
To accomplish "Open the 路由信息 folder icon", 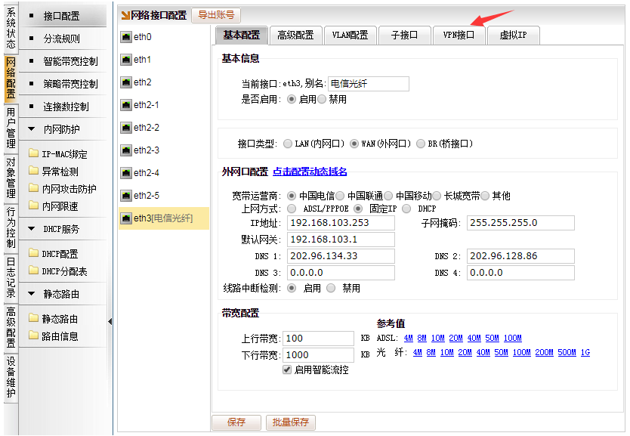I will coord(33,336).
